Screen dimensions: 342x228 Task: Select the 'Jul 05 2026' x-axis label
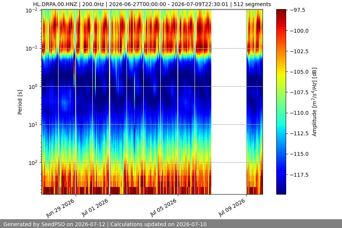pyautogui.click(x=163, y=207)
